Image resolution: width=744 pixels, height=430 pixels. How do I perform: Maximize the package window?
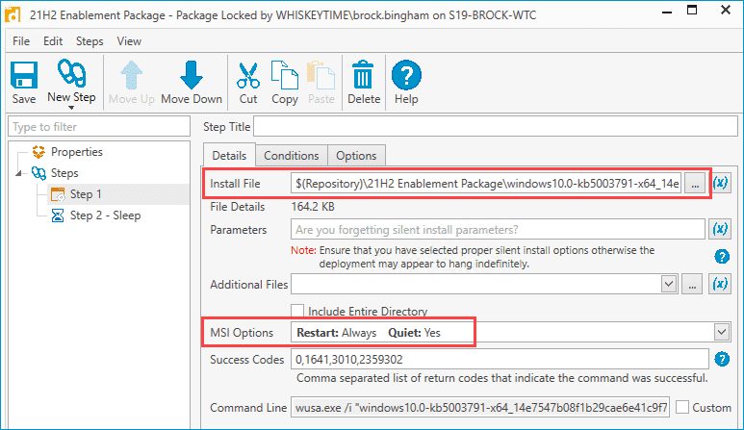(692, 11)
